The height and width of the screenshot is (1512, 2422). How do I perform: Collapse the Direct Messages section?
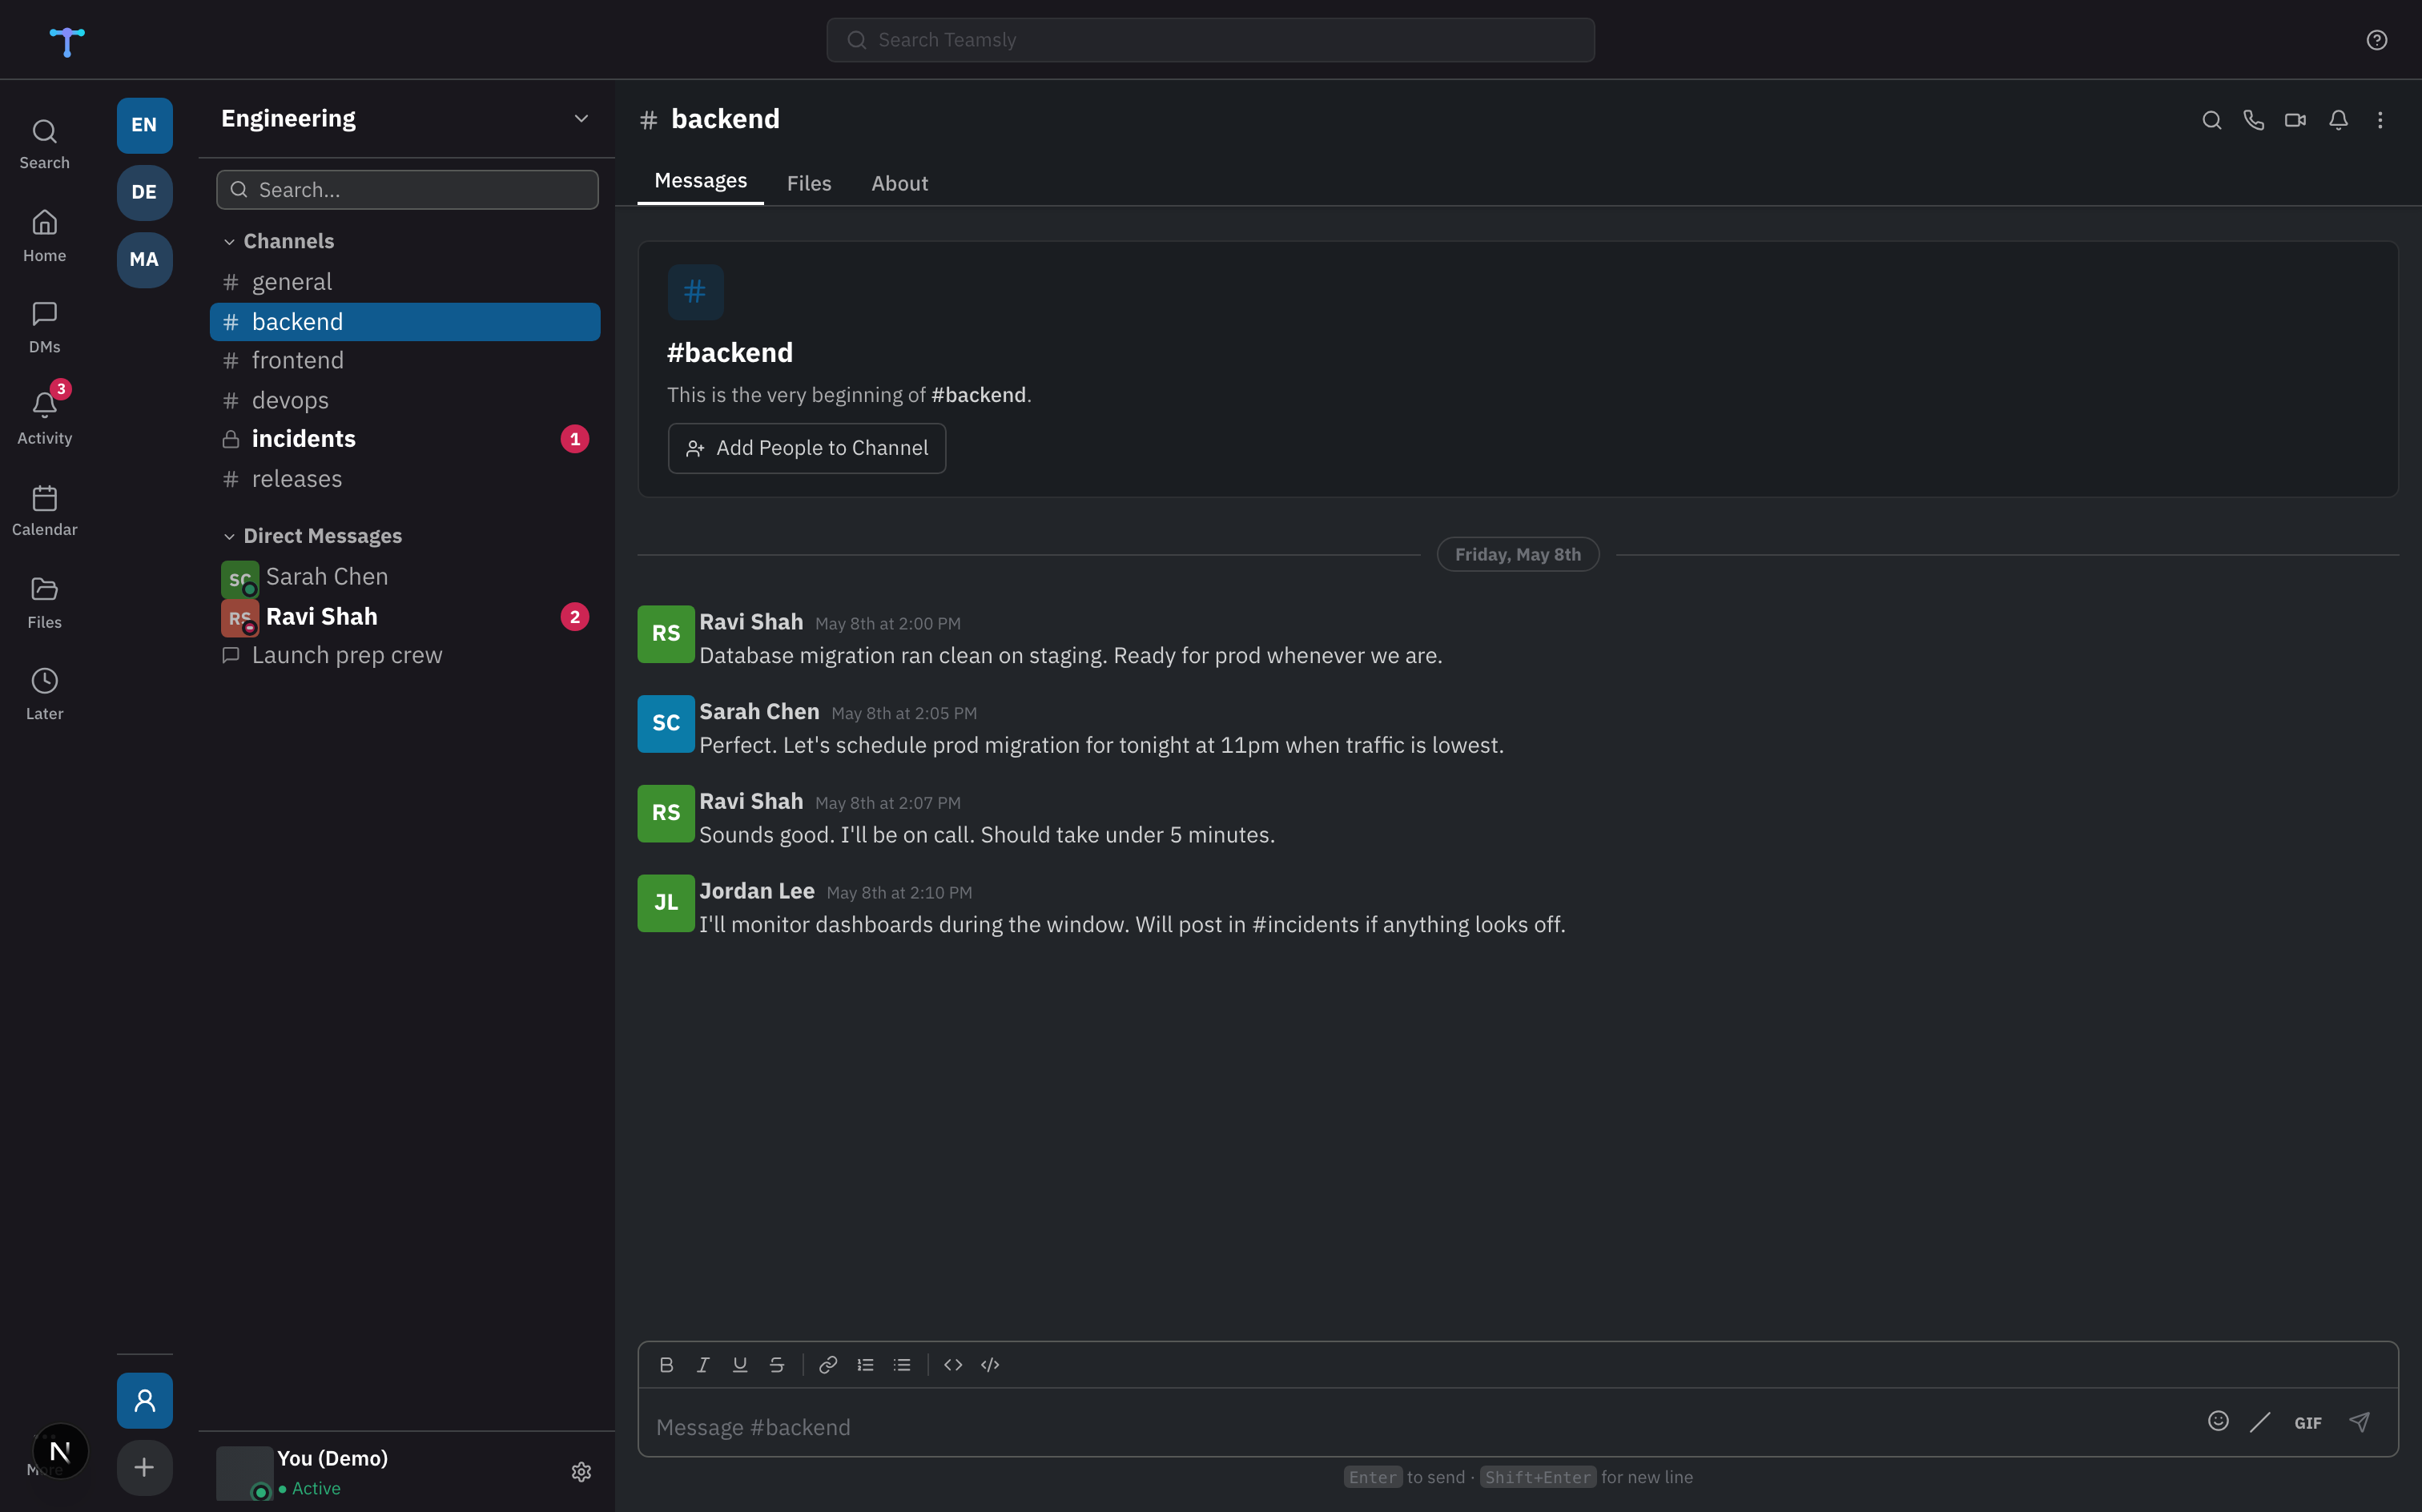312,536
